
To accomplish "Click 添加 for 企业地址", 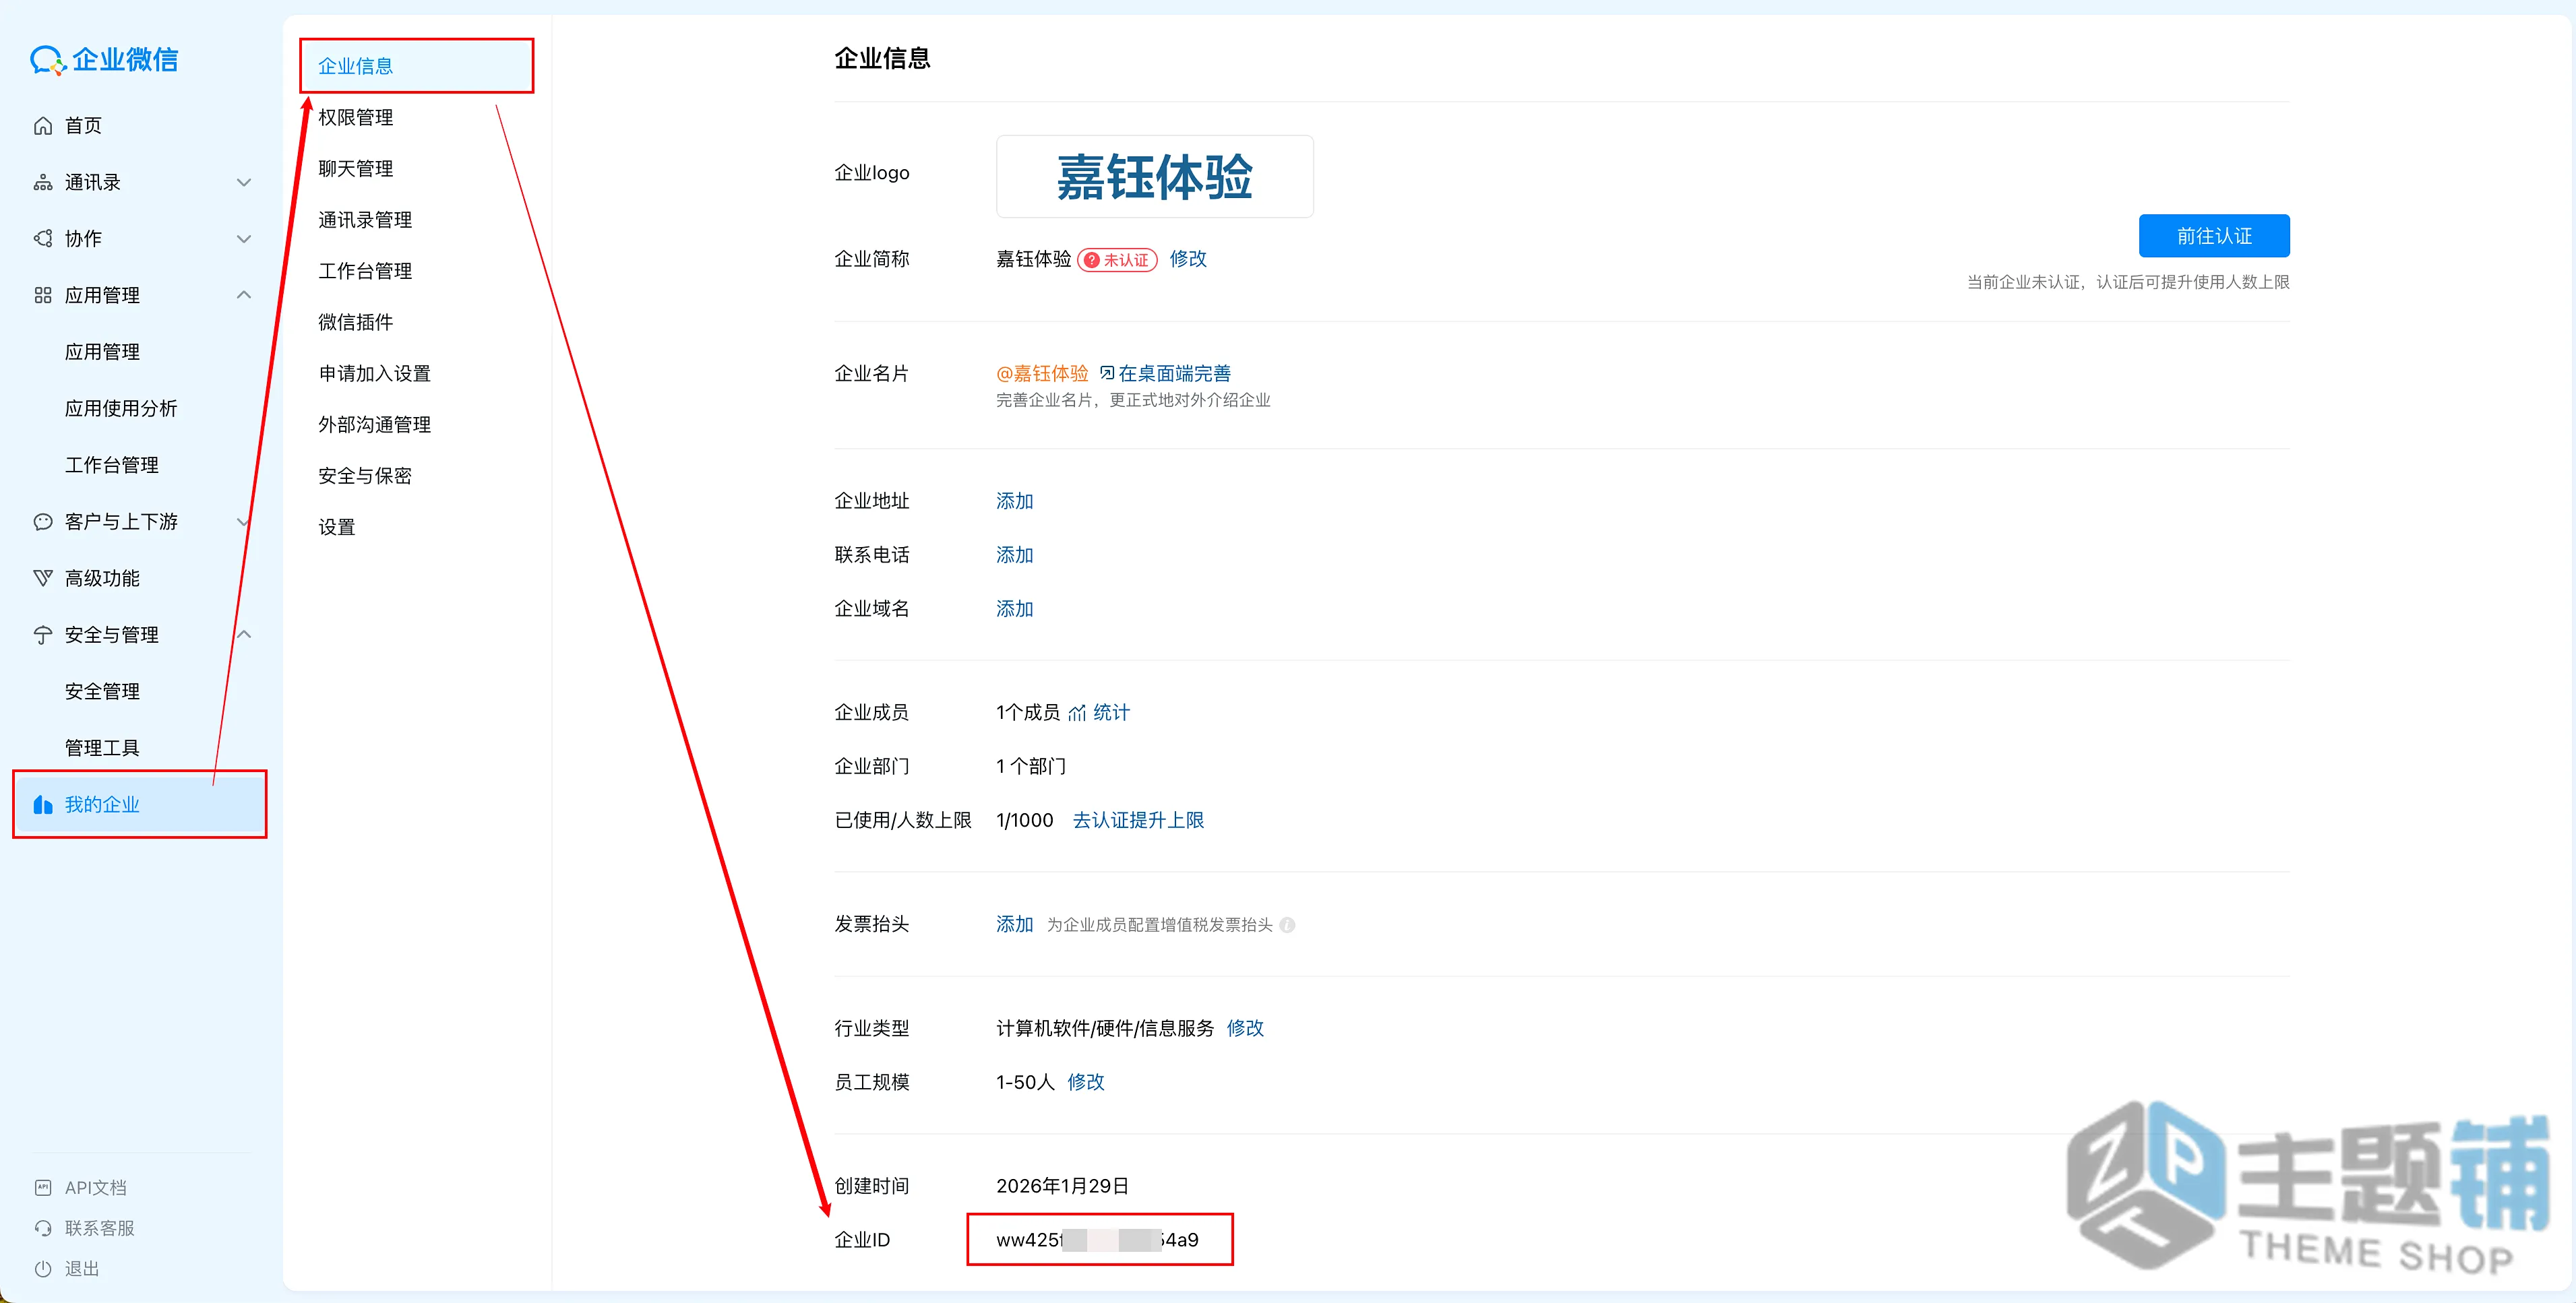I will click(1014, 501).
